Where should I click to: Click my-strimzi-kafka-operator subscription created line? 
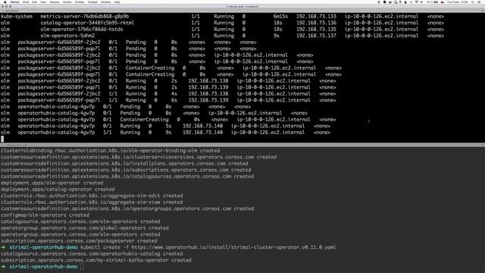point(96,260)
